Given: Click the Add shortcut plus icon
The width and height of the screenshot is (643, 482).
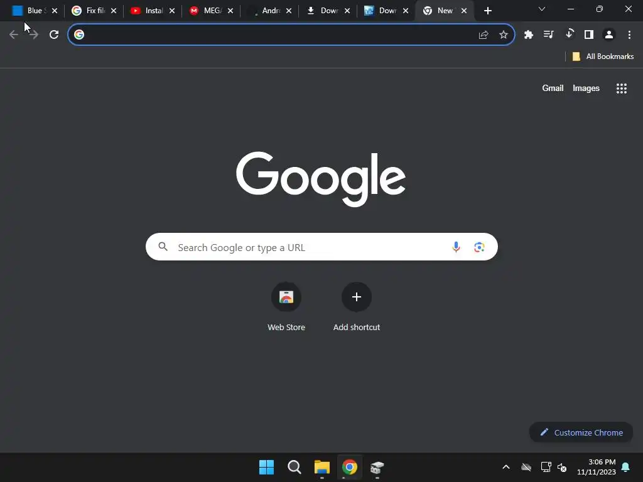Looking at the screenshot, I should tap(357, 297).
